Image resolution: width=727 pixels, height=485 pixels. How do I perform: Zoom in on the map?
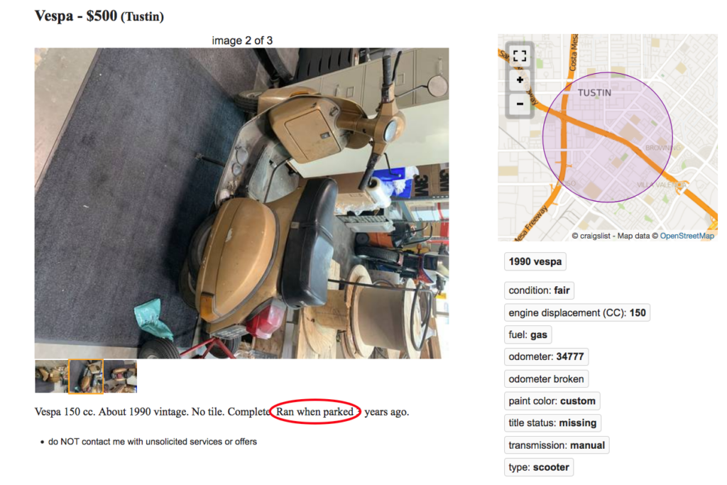pos(519,80)
